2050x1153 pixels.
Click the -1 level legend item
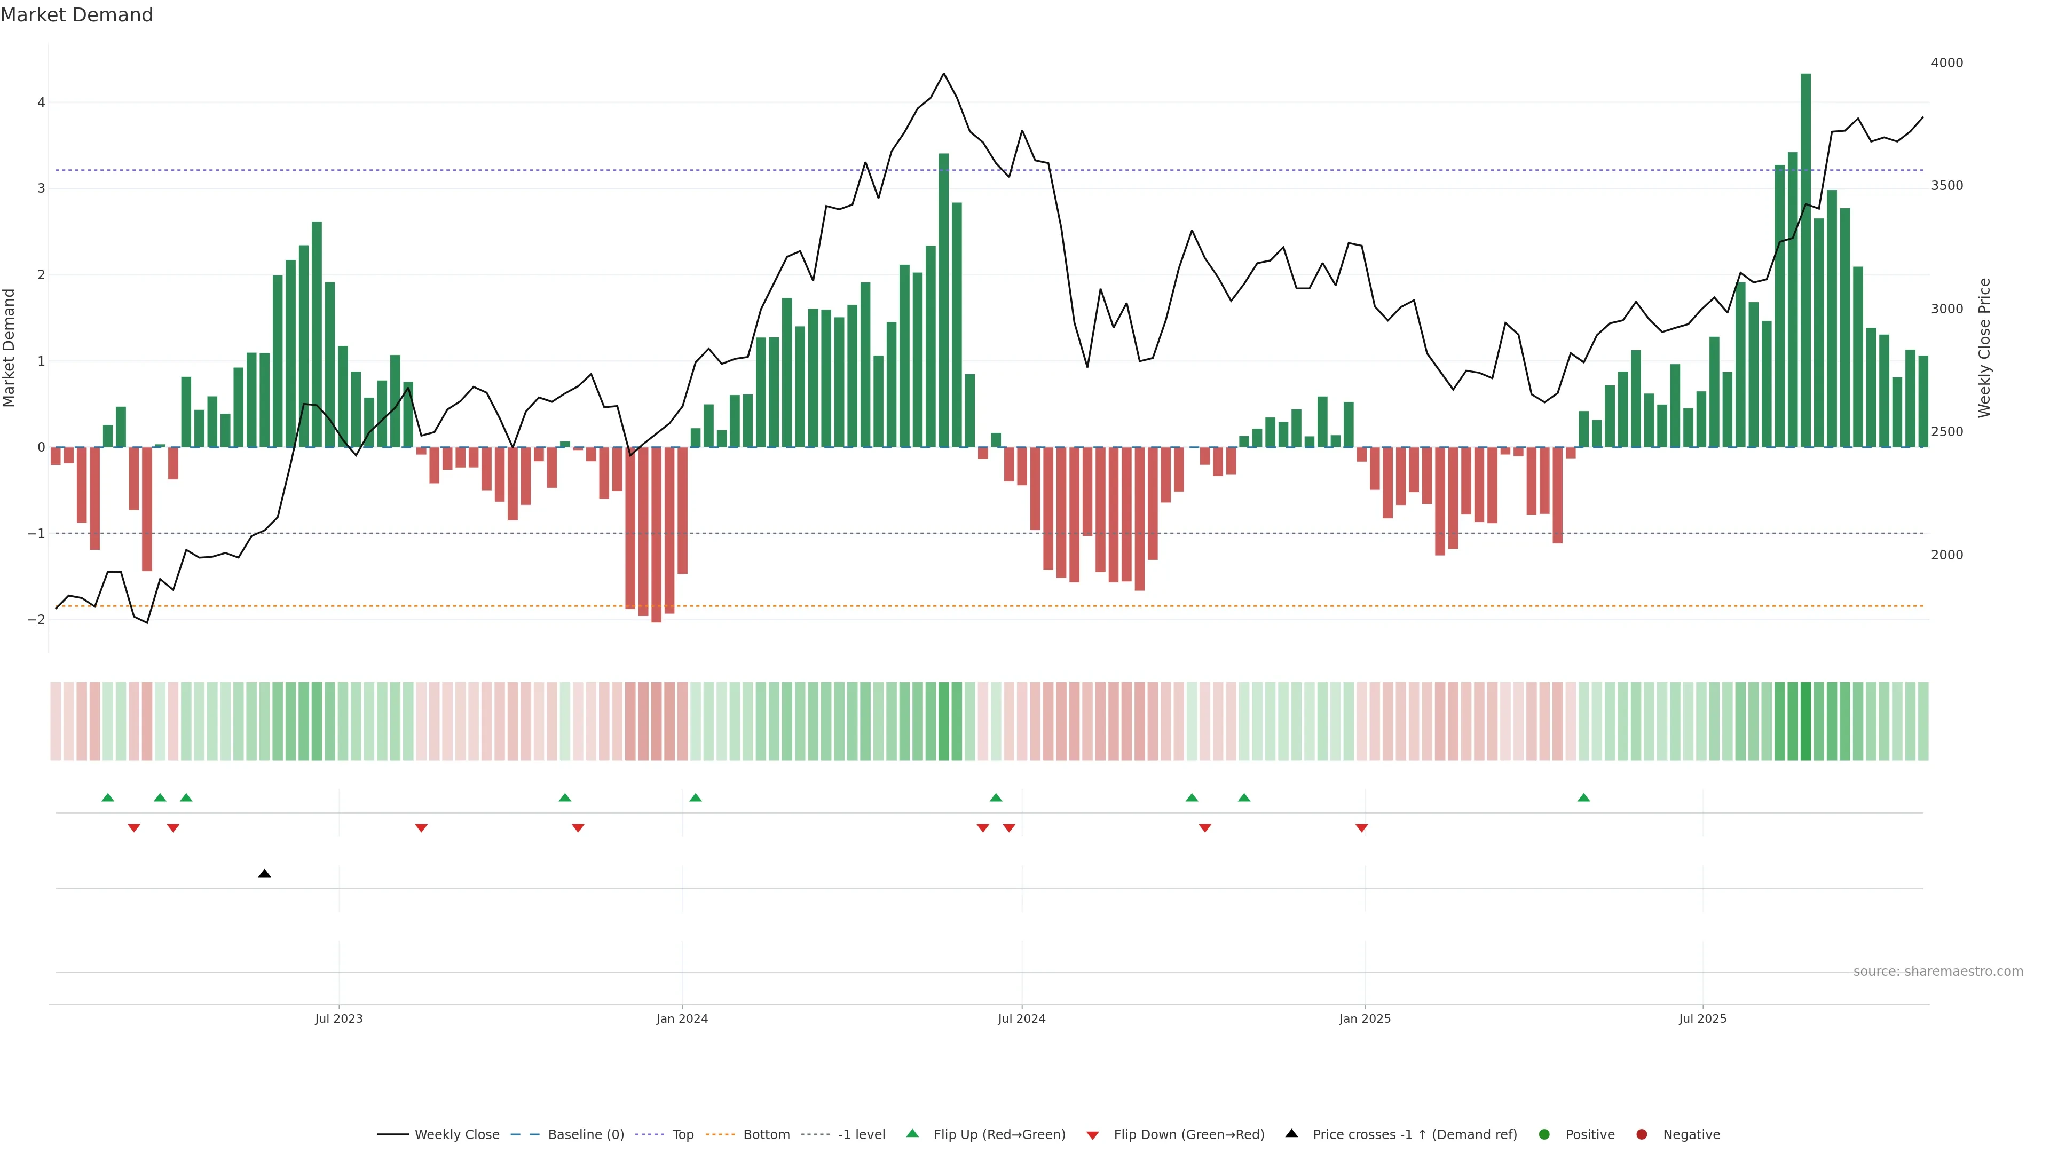coord(861,1134)
